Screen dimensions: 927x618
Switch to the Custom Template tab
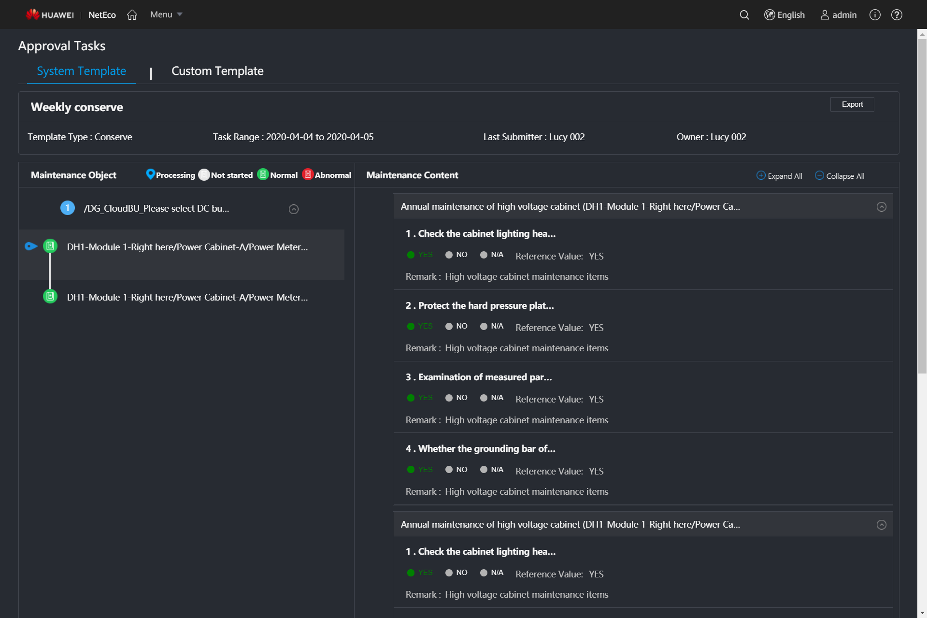click(217, 71)
